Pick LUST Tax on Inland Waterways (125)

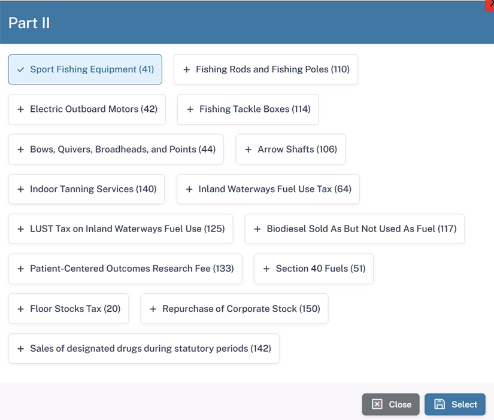pyautogui.click(x=121, y=229)
